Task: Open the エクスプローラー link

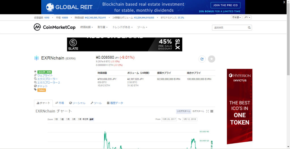Action: 48,79
